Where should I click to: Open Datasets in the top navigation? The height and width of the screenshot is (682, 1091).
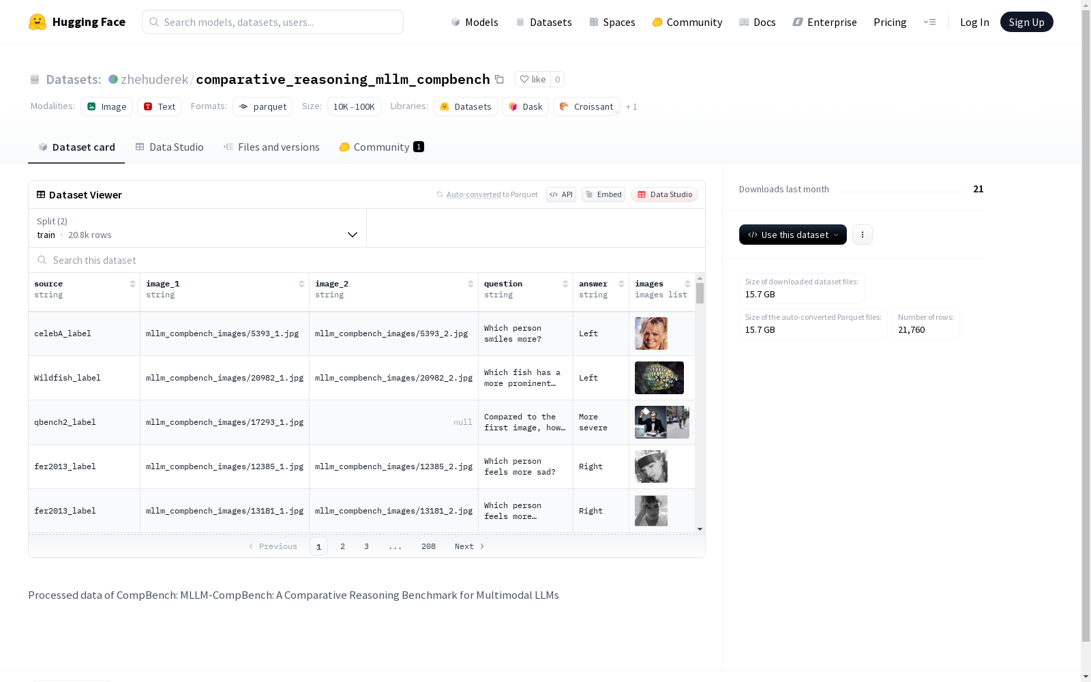(x=543, y=22)
